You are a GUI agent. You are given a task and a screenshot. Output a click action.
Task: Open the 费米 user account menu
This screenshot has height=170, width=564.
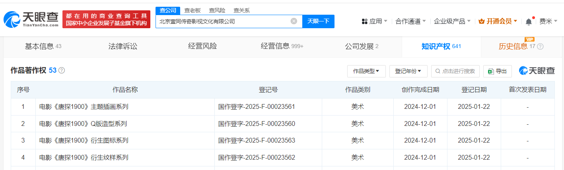pyautogui.click(x=548, y=21)
